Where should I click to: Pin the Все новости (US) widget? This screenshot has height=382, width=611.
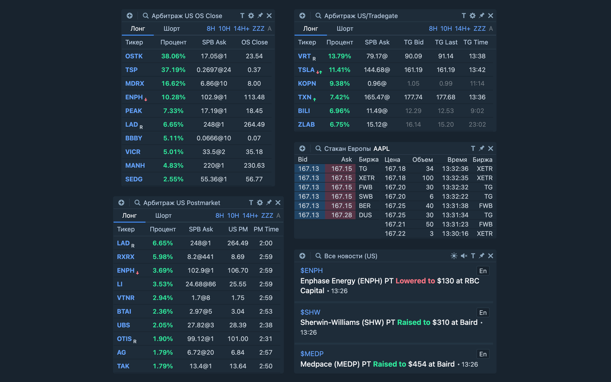point(482,256)
